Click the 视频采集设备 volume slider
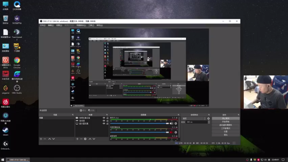 point(139,132)
